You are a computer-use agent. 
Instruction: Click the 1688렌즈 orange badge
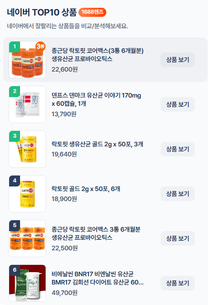coord(92,12)
